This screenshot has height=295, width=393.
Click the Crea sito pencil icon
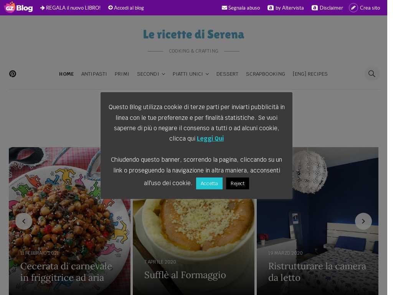click(353, 8)
